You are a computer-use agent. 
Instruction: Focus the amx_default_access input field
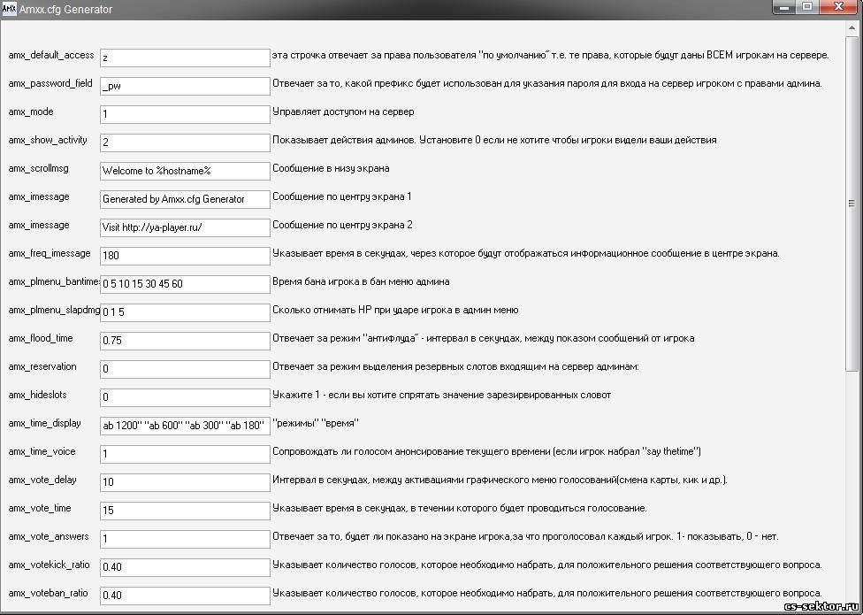(x=185, y=58)
